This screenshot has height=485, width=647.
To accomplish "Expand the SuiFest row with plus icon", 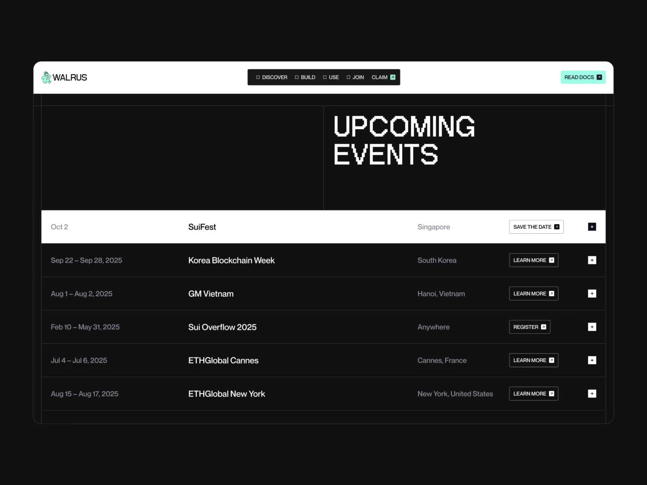I will [x=592, y=227].
